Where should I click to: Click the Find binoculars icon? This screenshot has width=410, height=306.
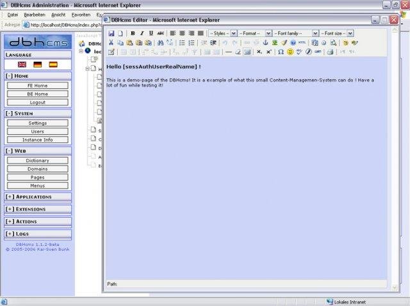coord(160,43)
